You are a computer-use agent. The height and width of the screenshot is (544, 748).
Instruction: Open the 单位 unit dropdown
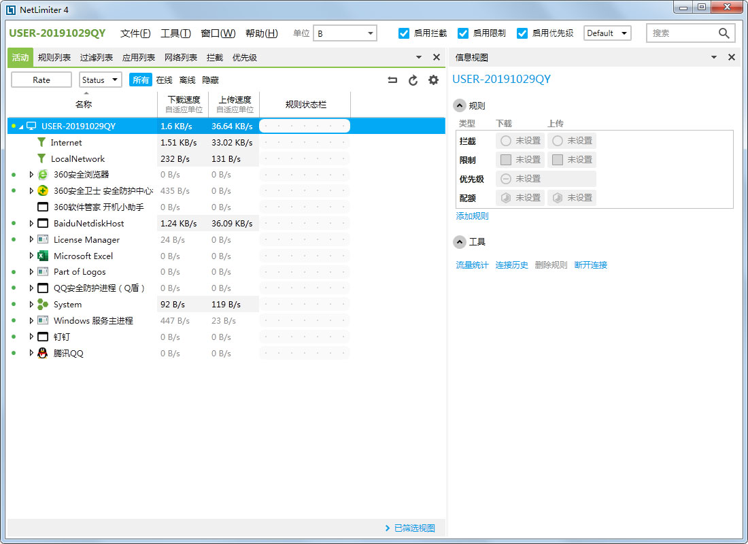345,33
